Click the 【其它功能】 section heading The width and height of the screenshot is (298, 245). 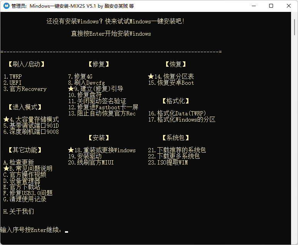25,150
